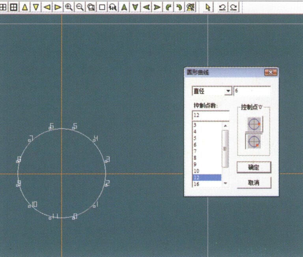
Task: Click the icon right of green curved arrows
Action: click(x=191, y=8)
